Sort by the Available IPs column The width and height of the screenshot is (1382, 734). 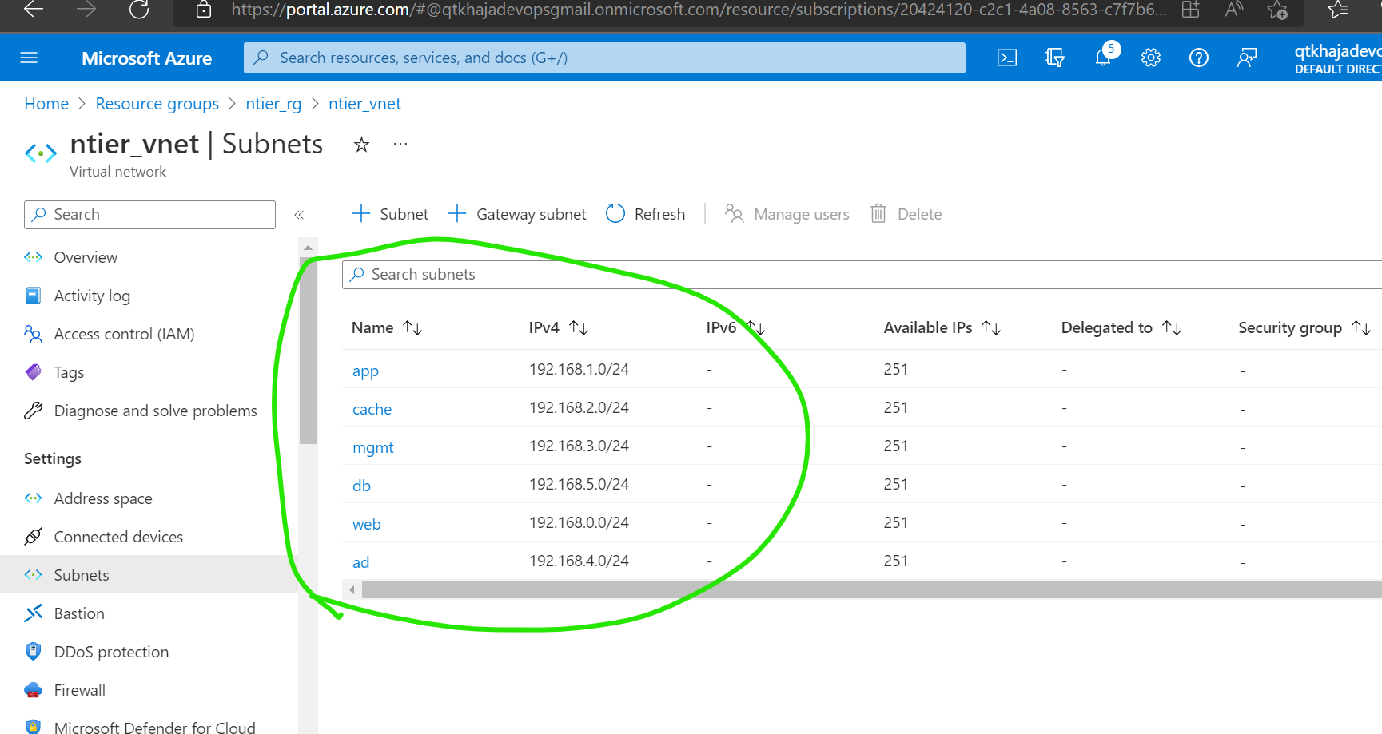click(x=942, y=327)
